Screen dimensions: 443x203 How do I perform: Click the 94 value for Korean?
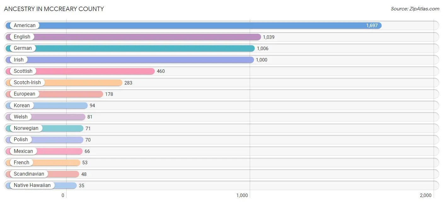92,106
